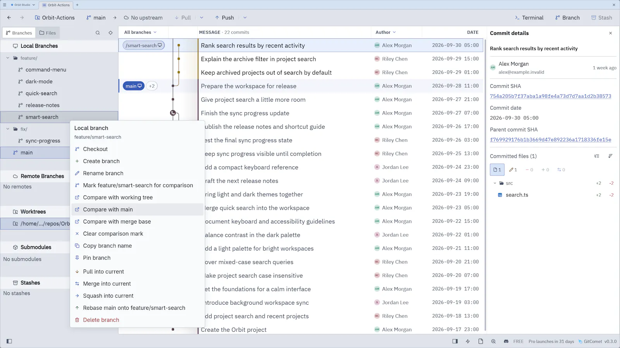620x348 pixels.
Task: Click the file document icon in status bar
Action: click(x=480, y=341)
